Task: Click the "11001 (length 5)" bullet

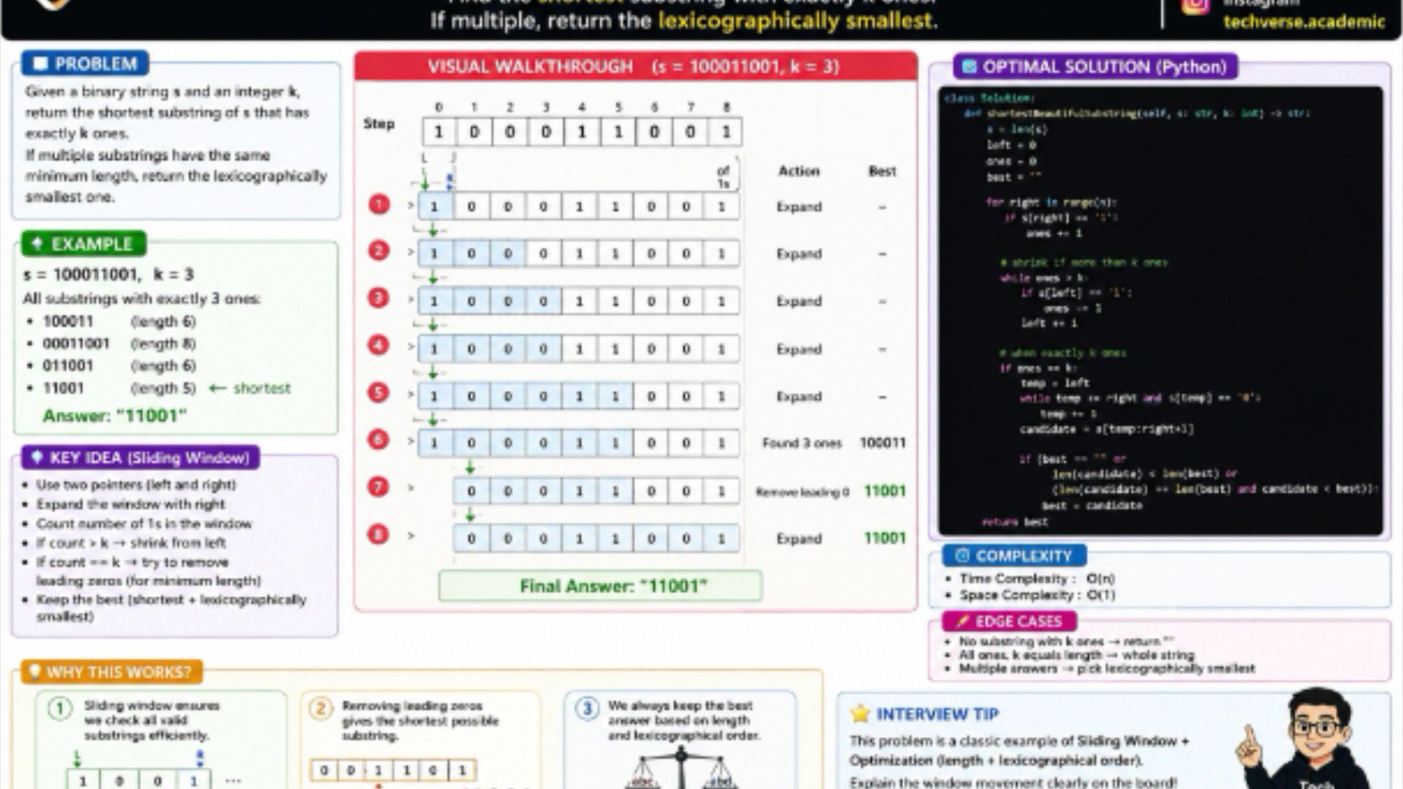Action: [x=119, y=388]
